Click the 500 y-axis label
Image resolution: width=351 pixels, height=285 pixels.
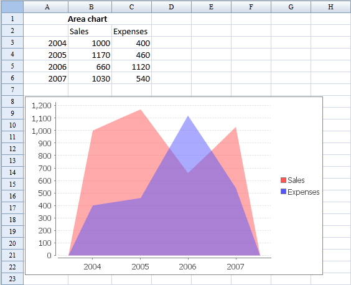45,193
